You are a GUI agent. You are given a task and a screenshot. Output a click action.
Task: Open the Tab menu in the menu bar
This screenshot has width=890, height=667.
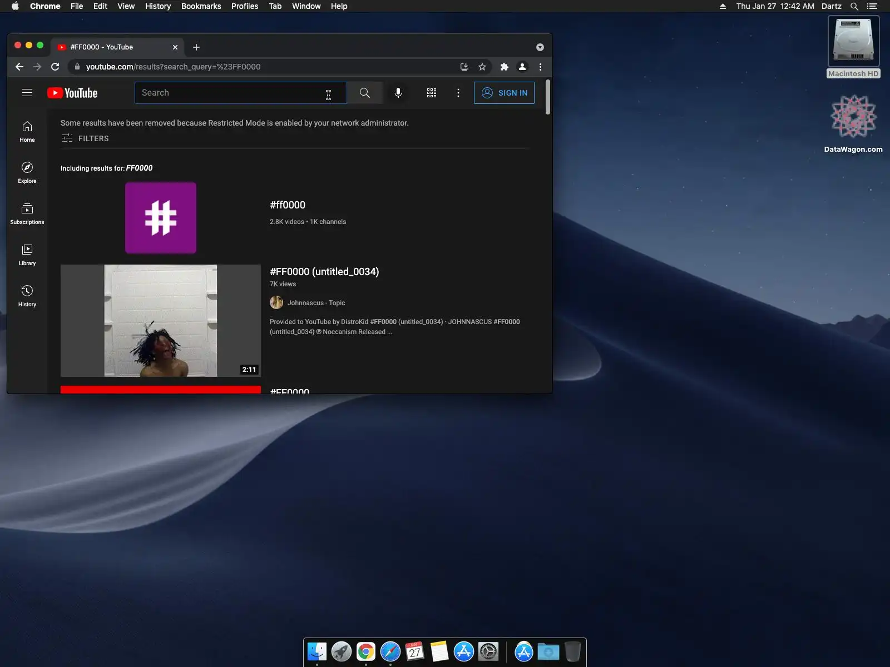pyautogui.click(x=275, y=6)
